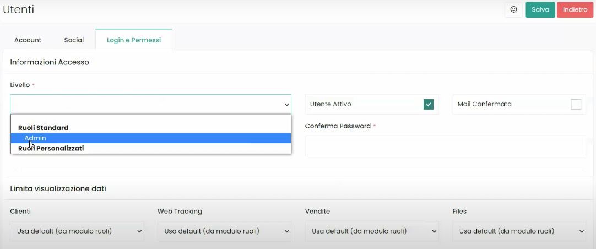Screen dimensions: 596x249
Task: Enable the Mail Confermata checkbox
Action: click(576, 104)
